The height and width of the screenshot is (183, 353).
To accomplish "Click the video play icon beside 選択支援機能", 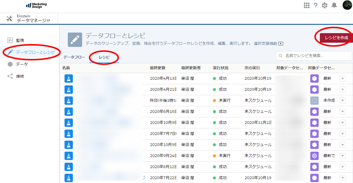I will point(281,44).
